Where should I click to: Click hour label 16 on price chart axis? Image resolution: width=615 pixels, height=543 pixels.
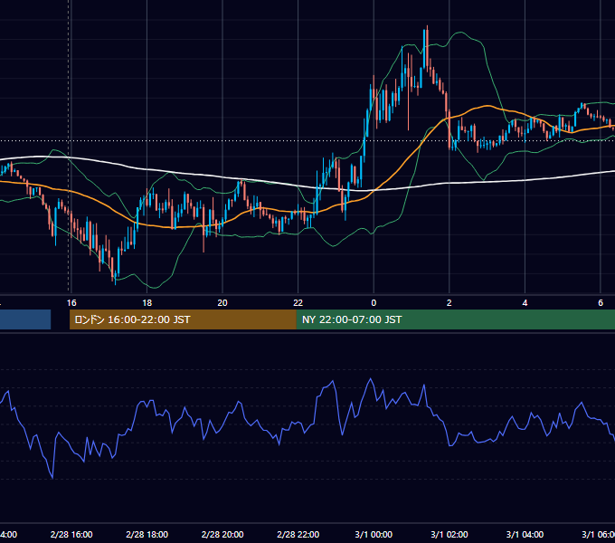click(71, 303)
